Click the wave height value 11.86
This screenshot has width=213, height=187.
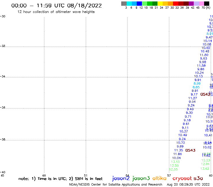click(177, 154)
